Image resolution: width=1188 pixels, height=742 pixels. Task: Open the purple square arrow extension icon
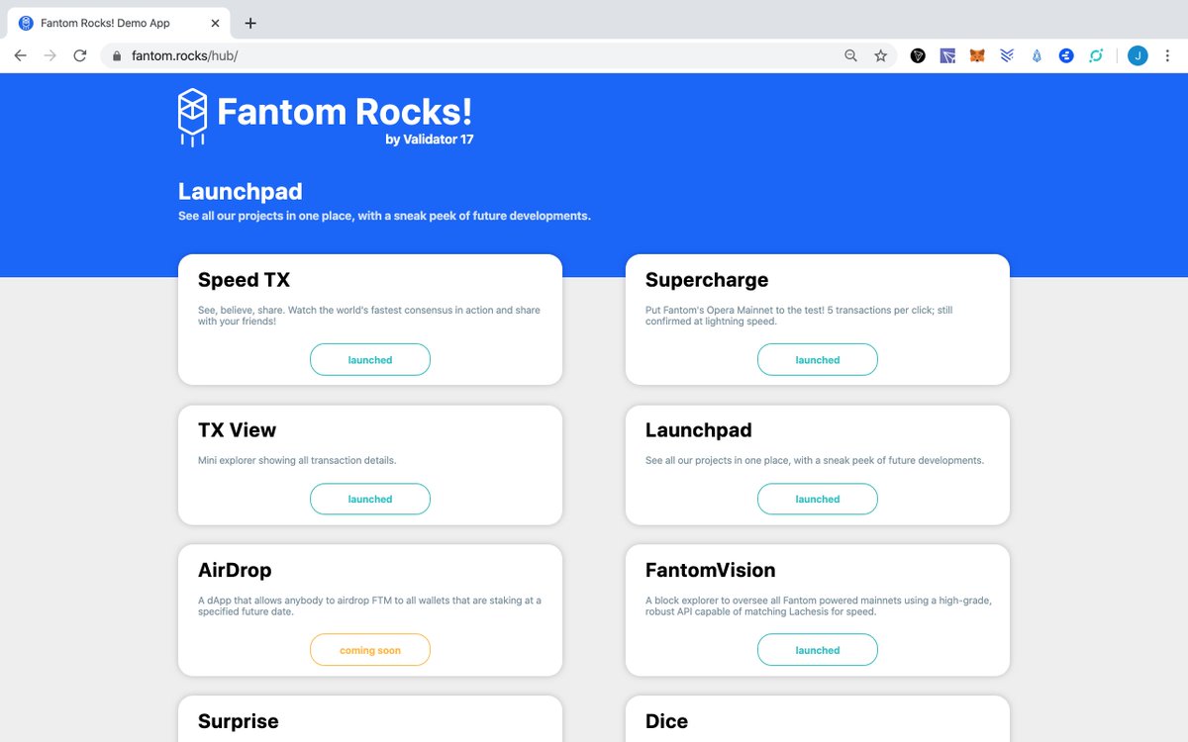coord(947,56)
